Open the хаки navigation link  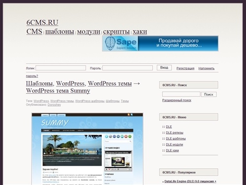tap(140, 32)
